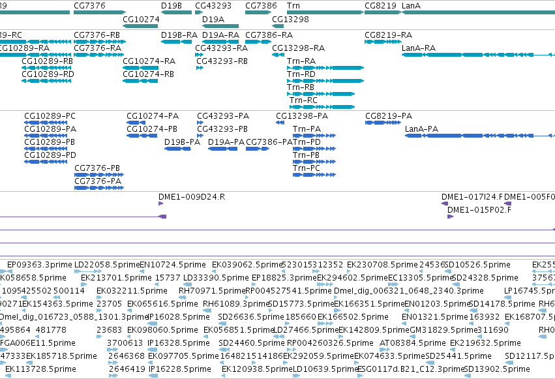Click the Trn-PC protein label
This screenshot has height=379, width=555.
point(306,168)
